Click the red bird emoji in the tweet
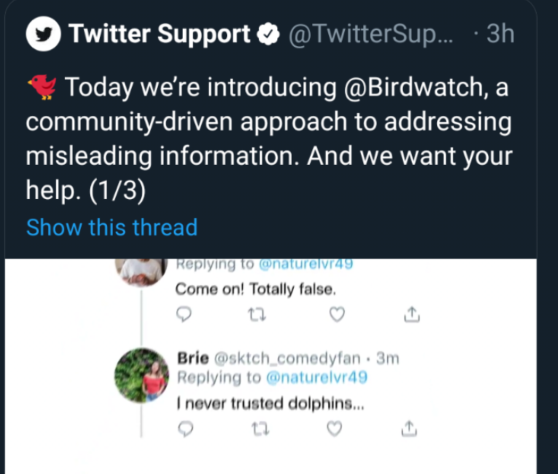Viewport: 558px width, 474px height. pyautogui.click(x=42, y=87)
